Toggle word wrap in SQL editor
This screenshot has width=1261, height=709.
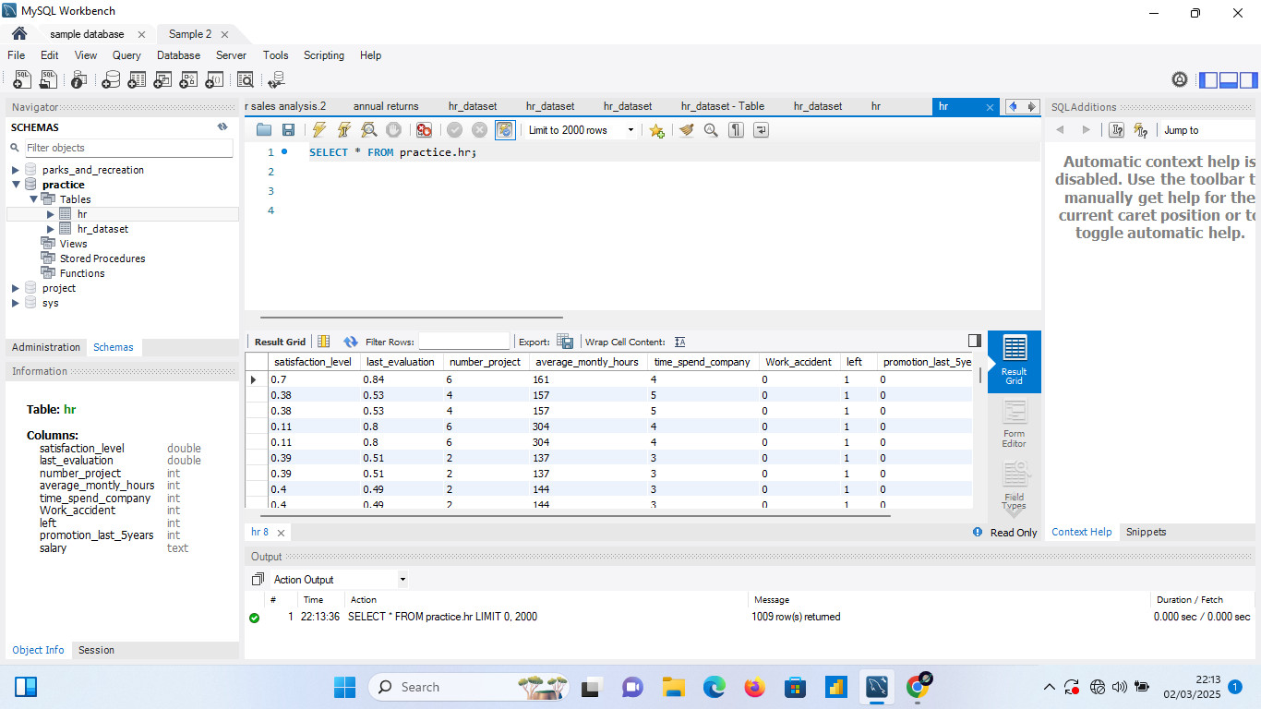(x=761, y=130)
